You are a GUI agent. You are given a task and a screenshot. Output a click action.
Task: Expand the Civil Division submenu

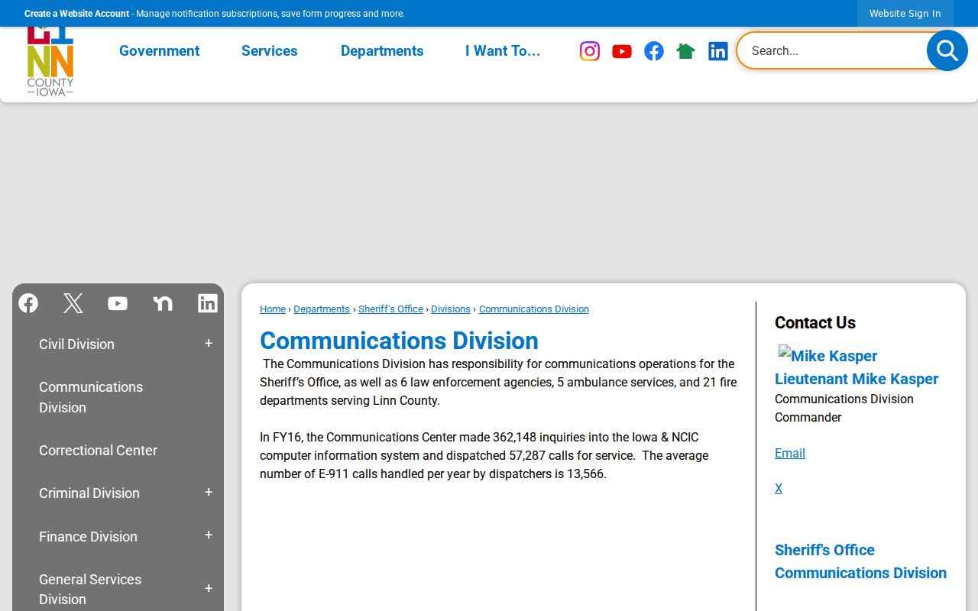209,344
